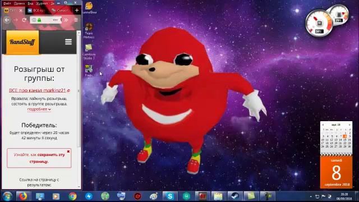Open Skype from the taskbar

pos(170,196)
